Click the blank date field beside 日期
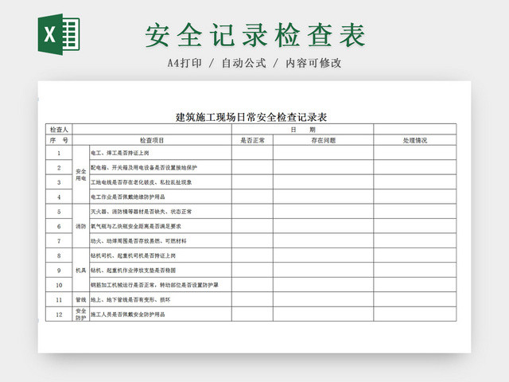 point(415,129)
